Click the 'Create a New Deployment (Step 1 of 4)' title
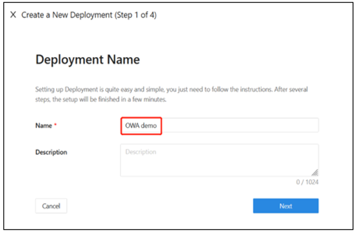The image size is (357, 233). pyautogui.click(x=89, y=15)
